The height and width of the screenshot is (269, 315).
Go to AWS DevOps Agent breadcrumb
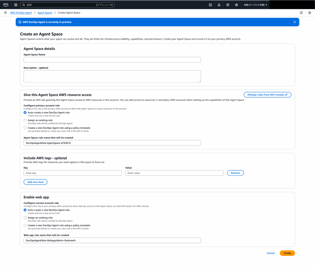tap(21, 13)
